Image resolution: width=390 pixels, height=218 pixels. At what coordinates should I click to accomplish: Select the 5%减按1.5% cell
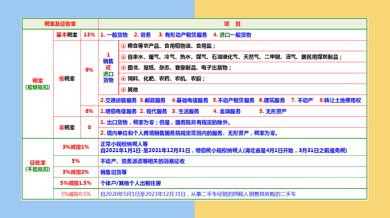75,183
